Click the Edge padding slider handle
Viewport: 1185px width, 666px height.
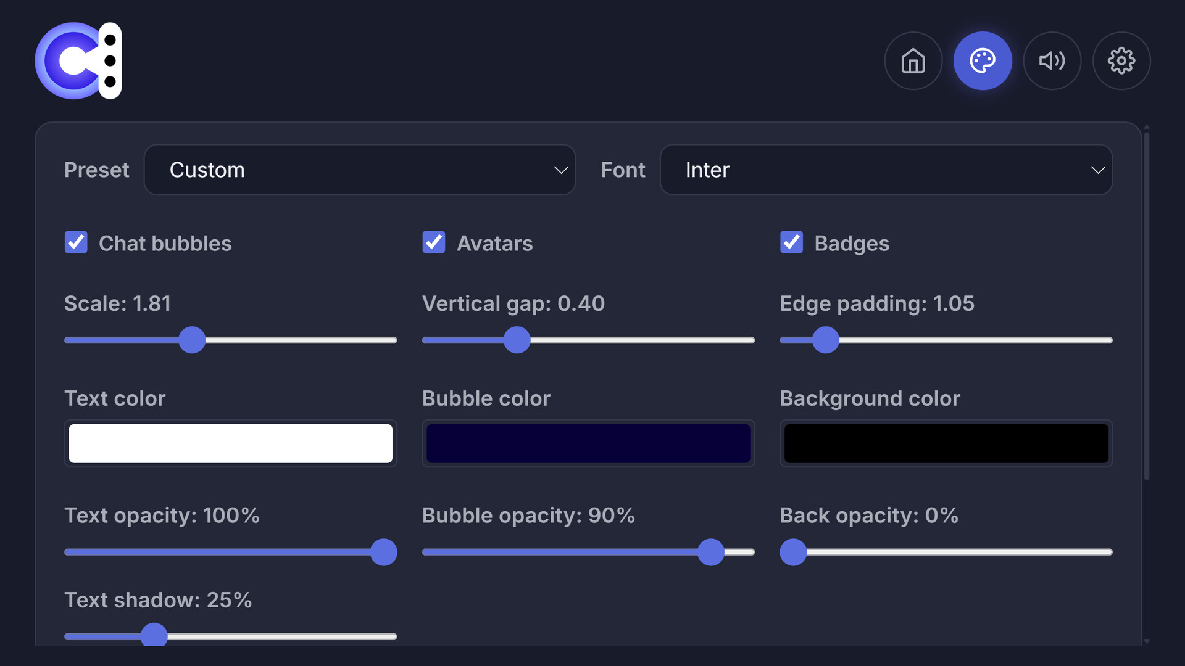point(826,340)
